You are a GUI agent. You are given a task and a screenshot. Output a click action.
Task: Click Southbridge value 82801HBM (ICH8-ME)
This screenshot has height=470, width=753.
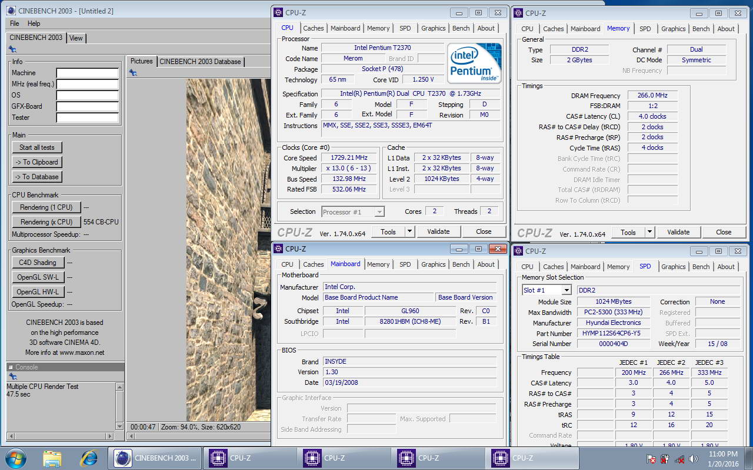click(x=410, y=321)
